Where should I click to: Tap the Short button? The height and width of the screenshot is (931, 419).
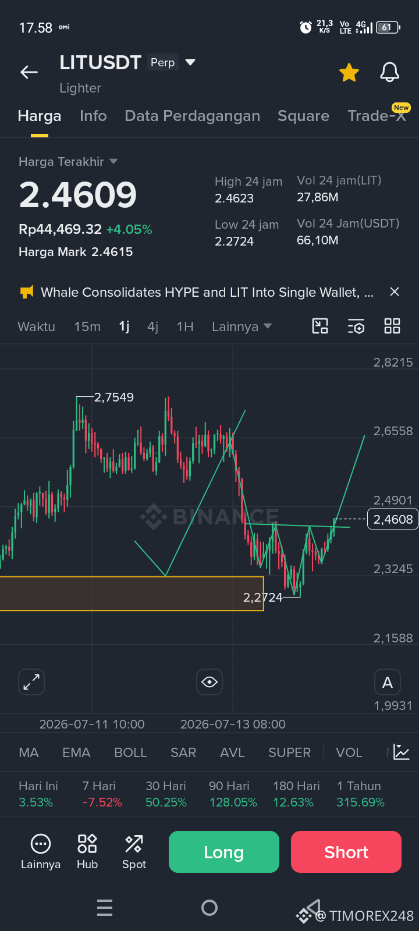[x=346, y=852]
